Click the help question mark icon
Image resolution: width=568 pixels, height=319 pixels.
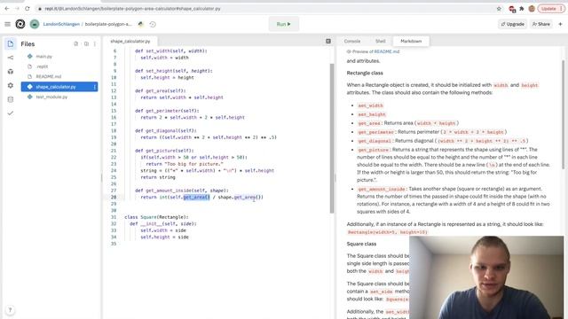pyautogui.click(x=10, y=310)
